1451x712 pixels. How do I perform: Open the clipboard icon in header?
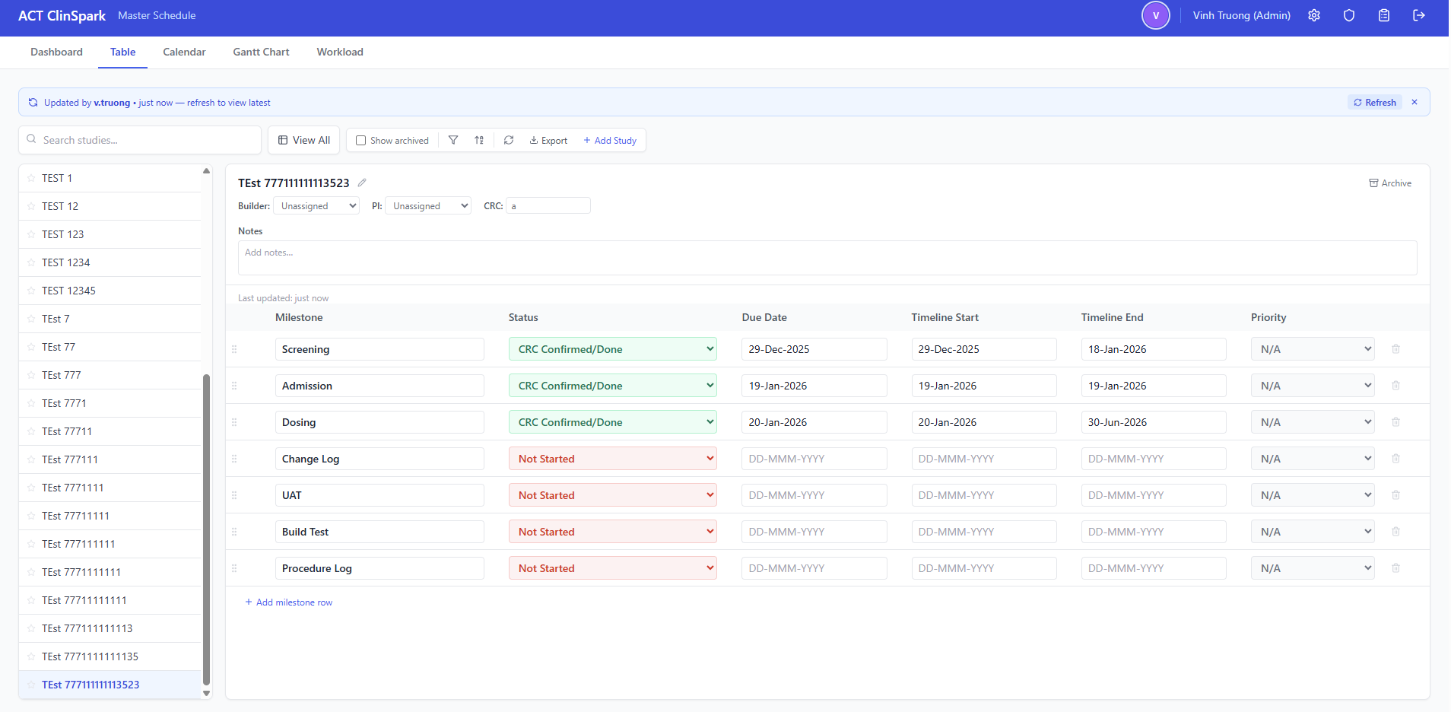tap(1384, 15)
